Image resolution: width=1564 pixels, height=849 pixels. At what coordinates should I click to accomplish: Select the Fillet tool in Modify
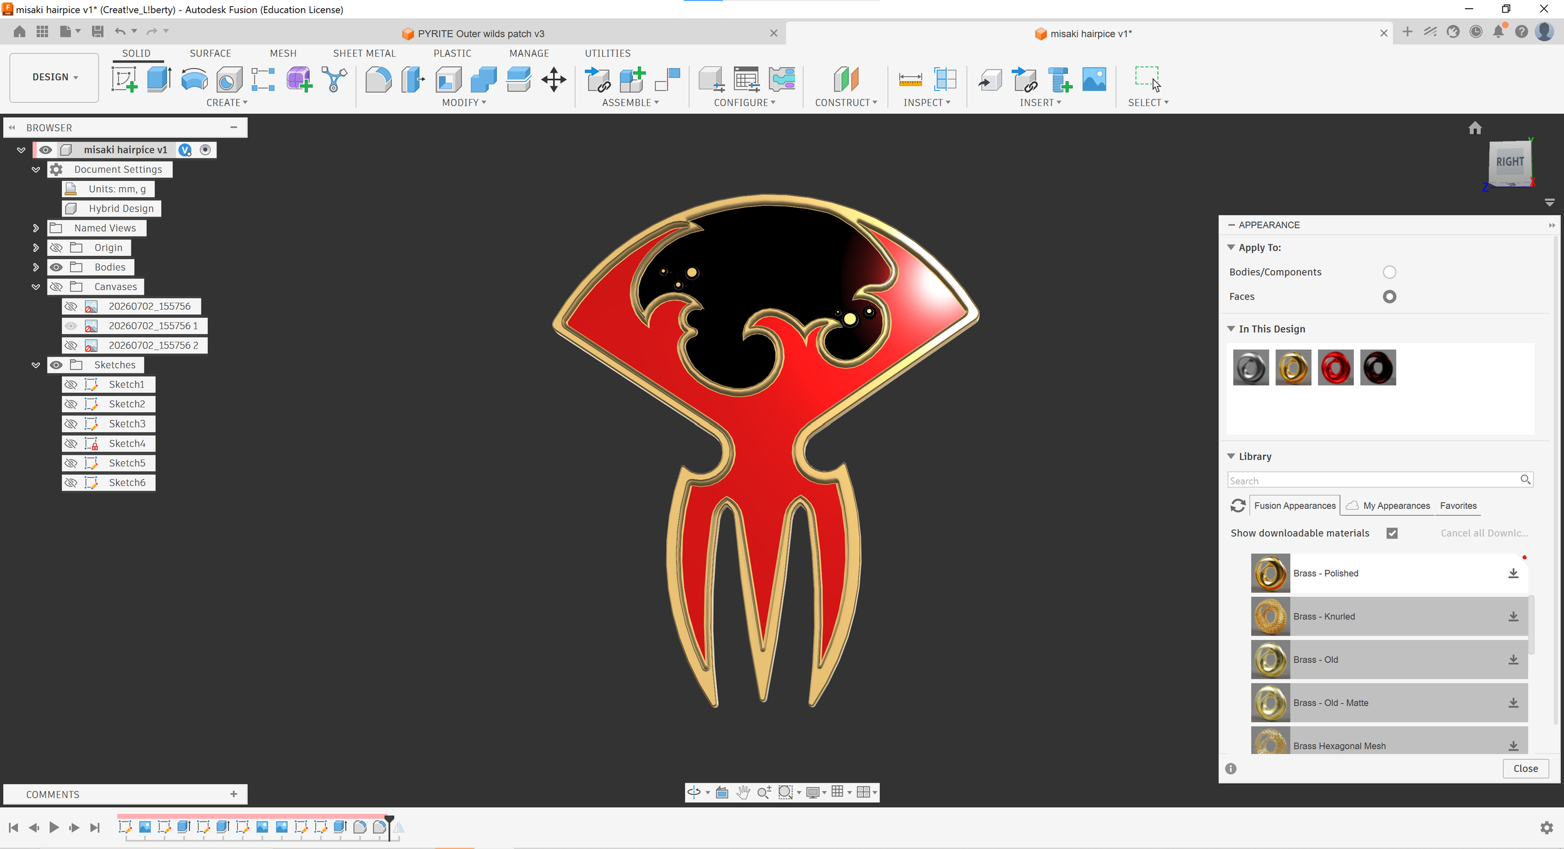[378, 79]
